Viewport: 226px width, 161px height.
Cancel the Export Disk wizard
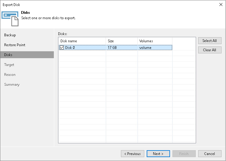click(210, 154)
